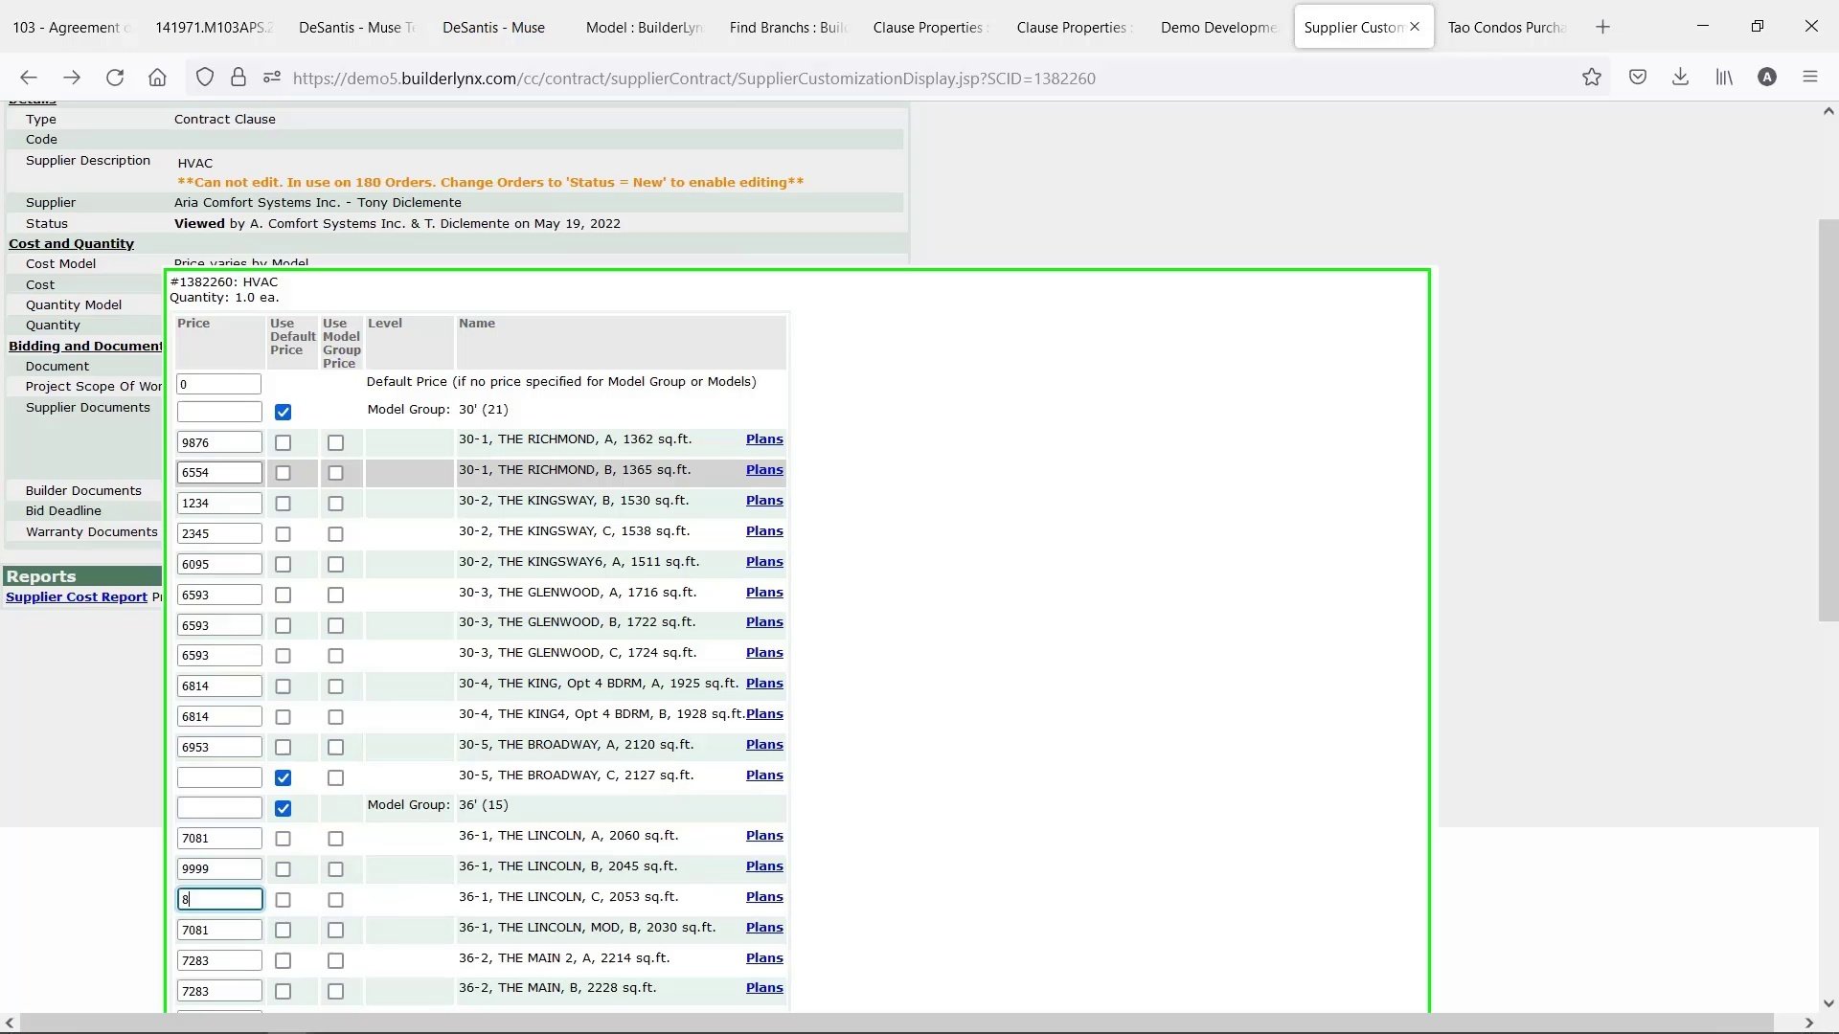
Task: Save the page to Pocket
Action: 1638,78
